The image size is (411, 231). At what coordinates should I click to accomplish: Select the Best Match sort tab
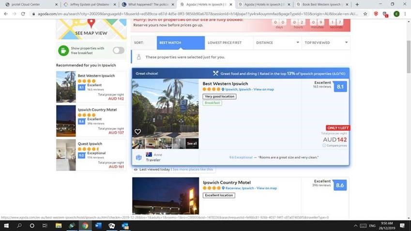click(x=181, y=43)
